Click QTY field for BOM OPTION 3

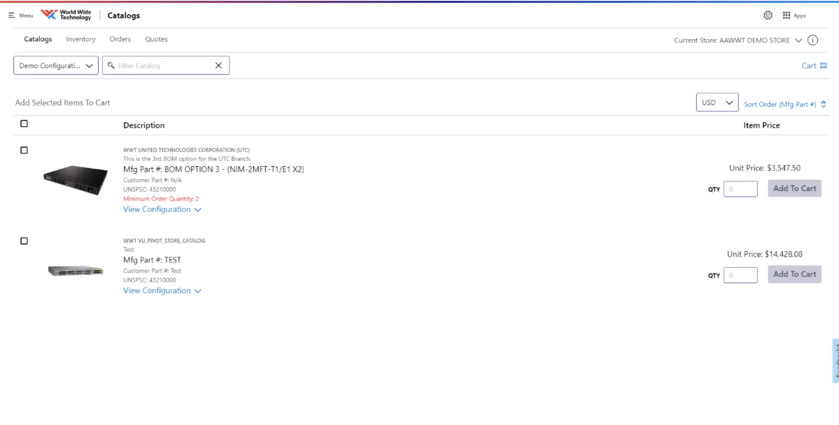pyautogui.click(x=740, y=189)
